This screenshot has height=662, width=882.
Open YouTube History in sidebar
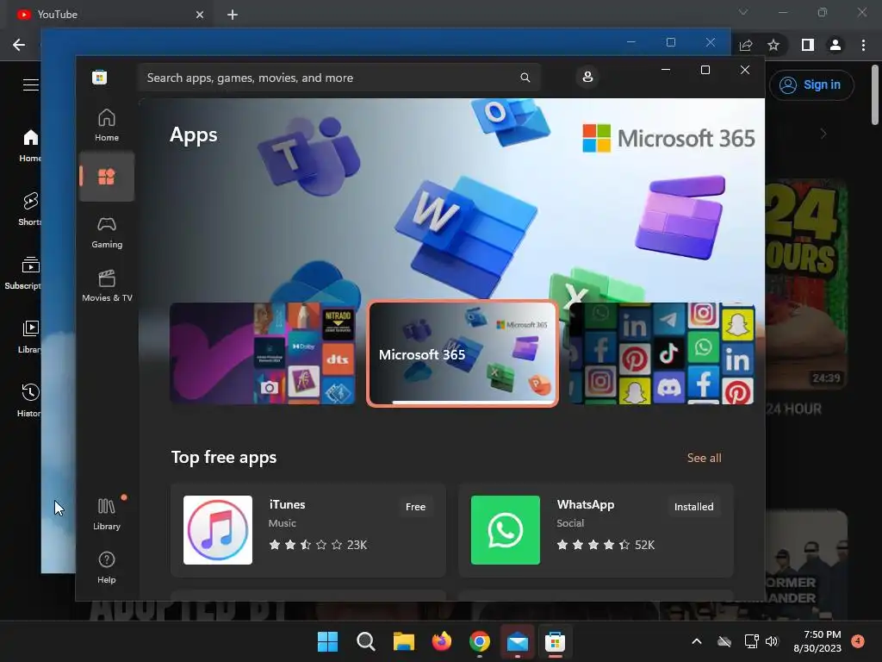(x=29, y=400)
